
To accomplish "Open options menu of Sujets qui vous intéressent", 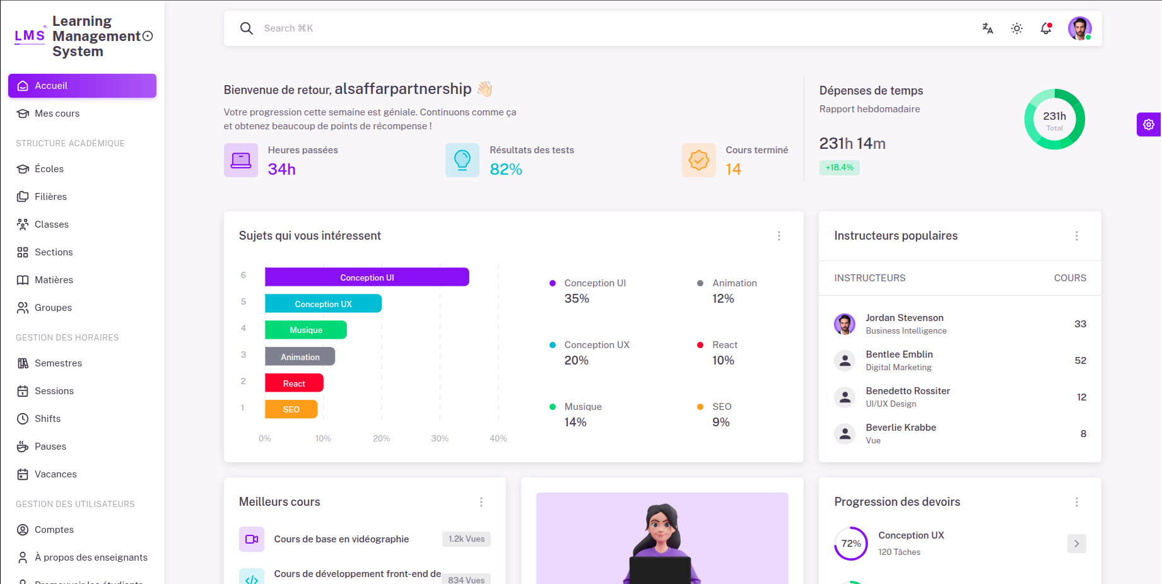I will pyautogui.click(x=779, y=236).
